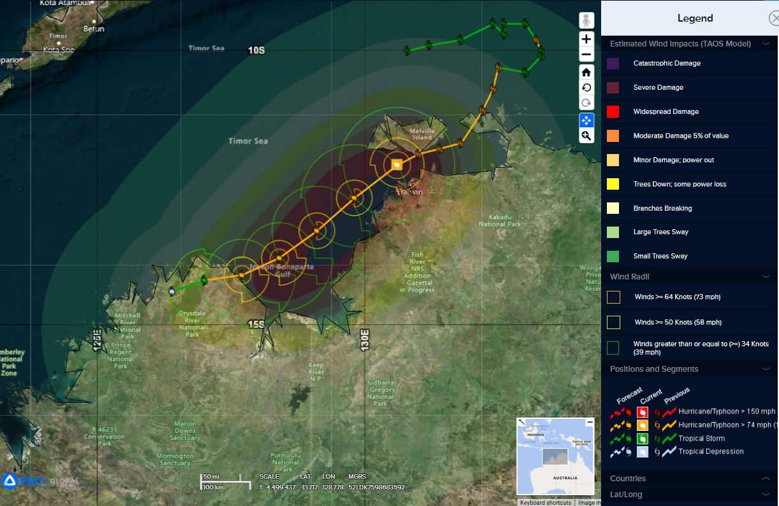Toggle overview map size using corner arrow

[x=521, y=422]
